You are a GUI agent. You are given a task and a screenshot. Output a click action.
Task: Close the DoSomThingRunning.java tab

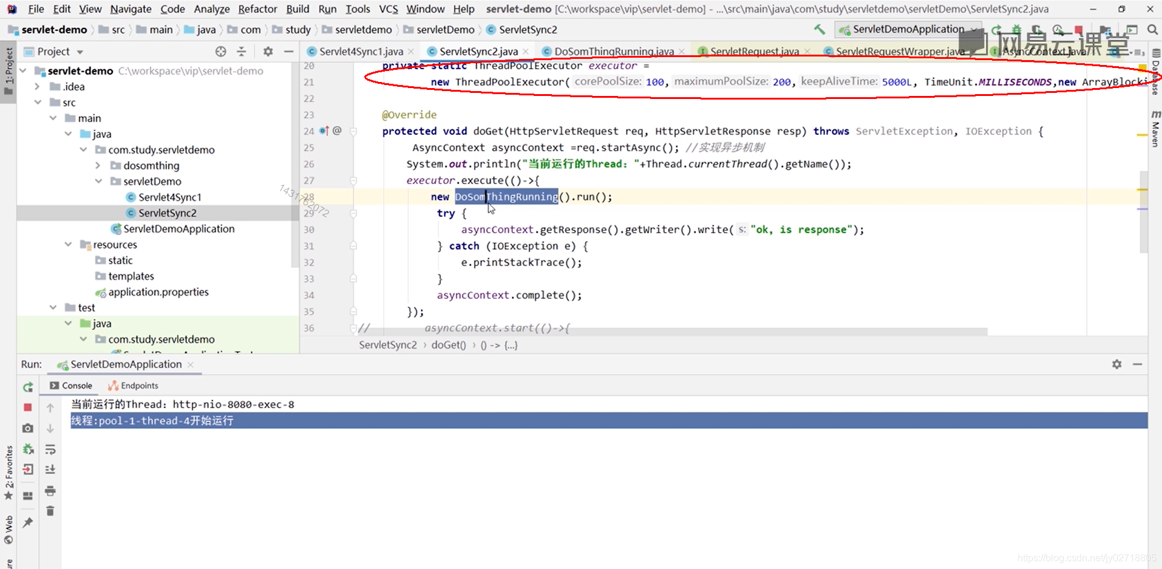pos(682,52)
